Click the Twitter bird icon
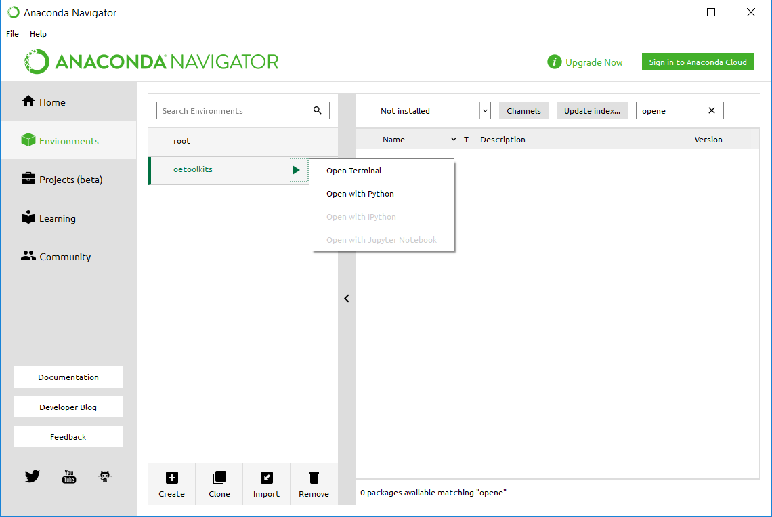Viewport: 772px width, 517px height. [33, 476]
